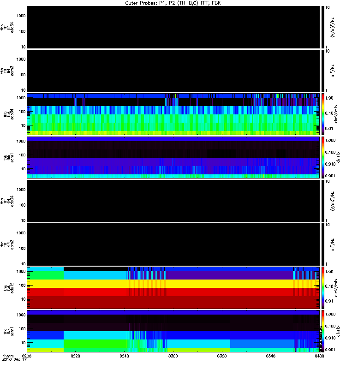Click the 1.00 value on thb fbk edc34 color bar

click(x=329, y=98)
